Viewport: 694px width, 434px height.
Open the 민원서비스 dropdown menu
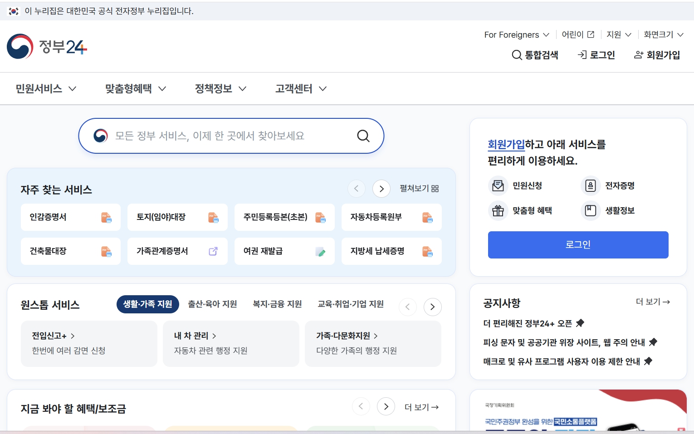click(45, 88)
